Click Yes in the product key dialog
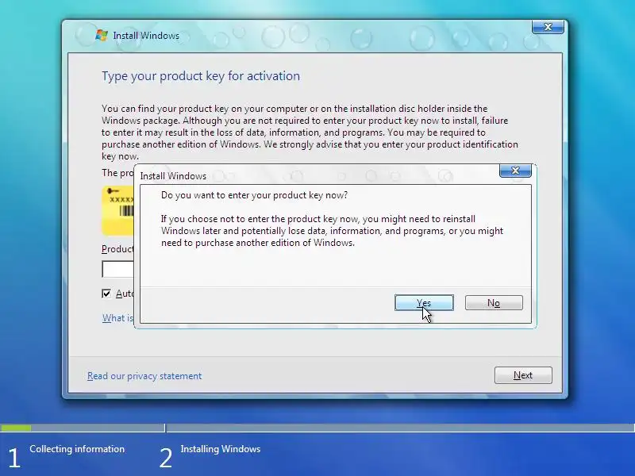Image resolution: width=635 pixels, height=476 pixels. [424, 303]
